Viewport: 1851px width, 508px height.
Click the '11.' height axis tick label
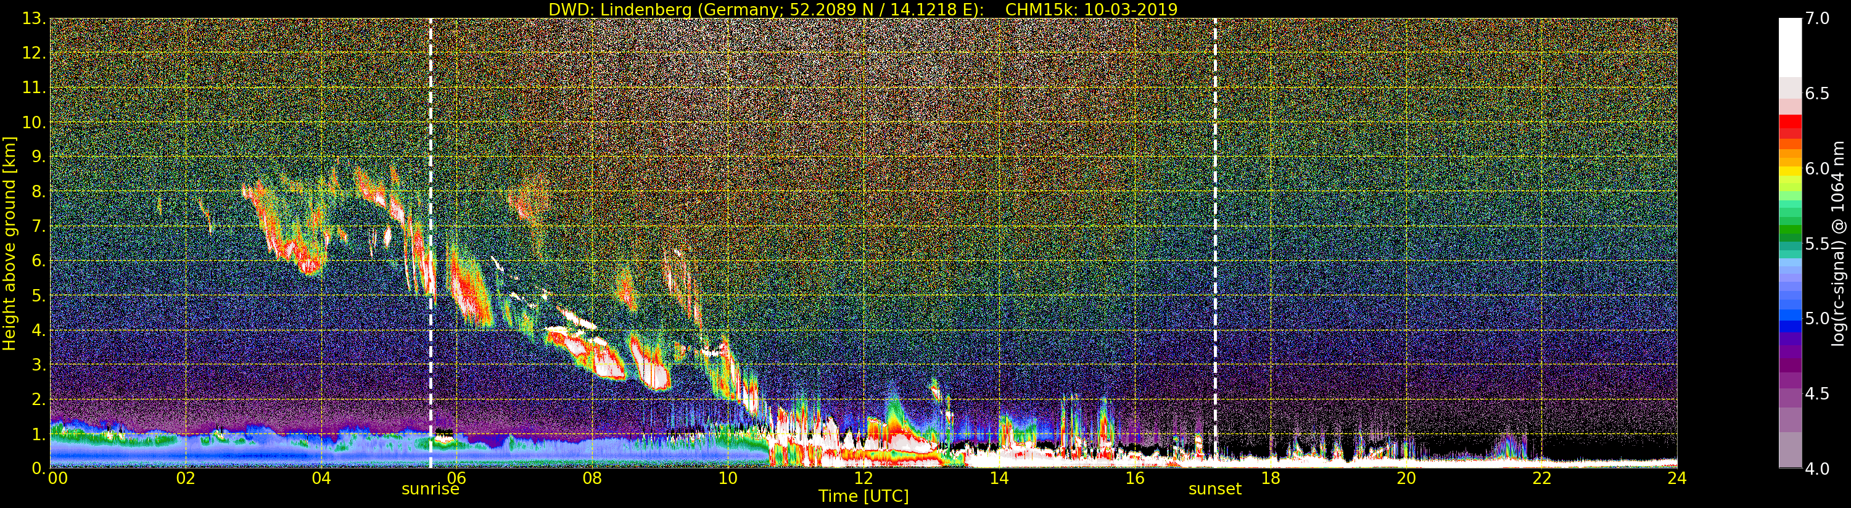[34, 88]
